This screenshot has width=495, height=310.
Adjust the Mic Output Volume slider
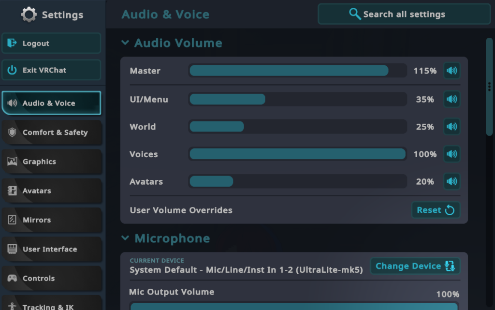[x=294, y=306]
